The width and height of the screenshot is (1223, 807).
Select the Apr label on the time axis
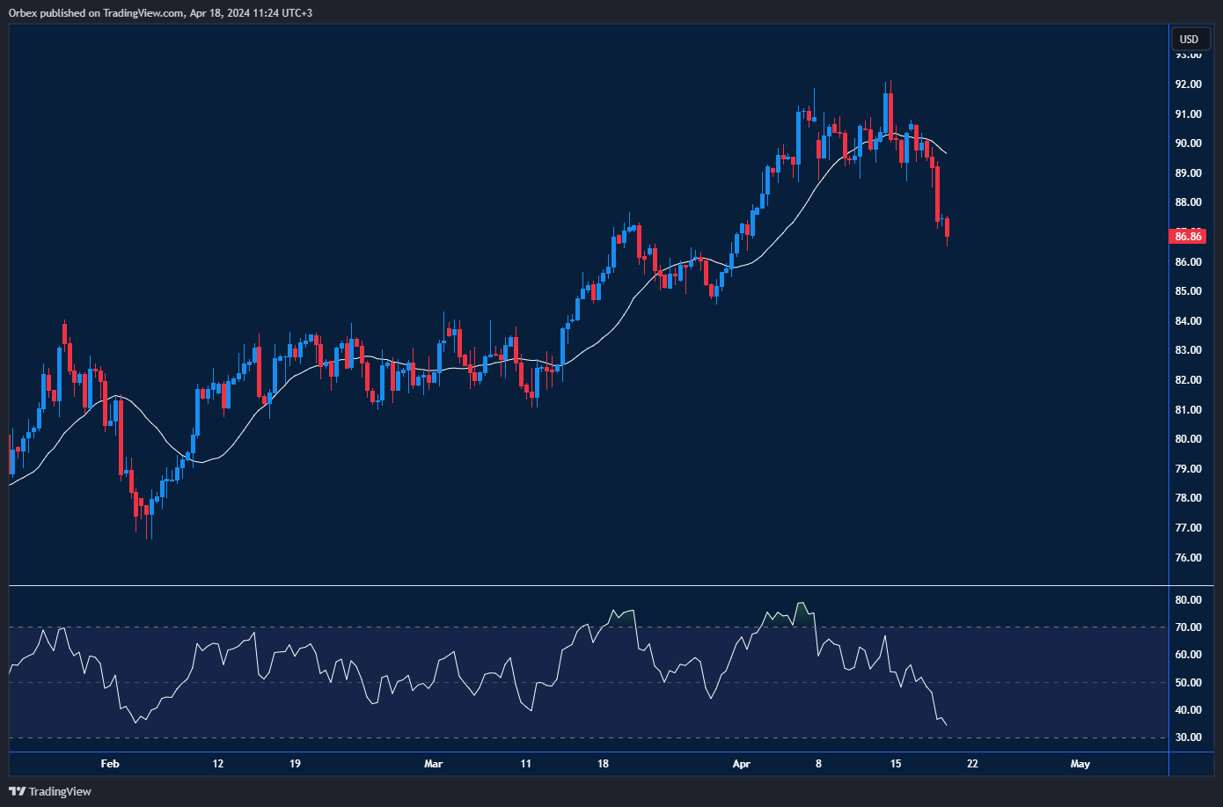(741, 764)
